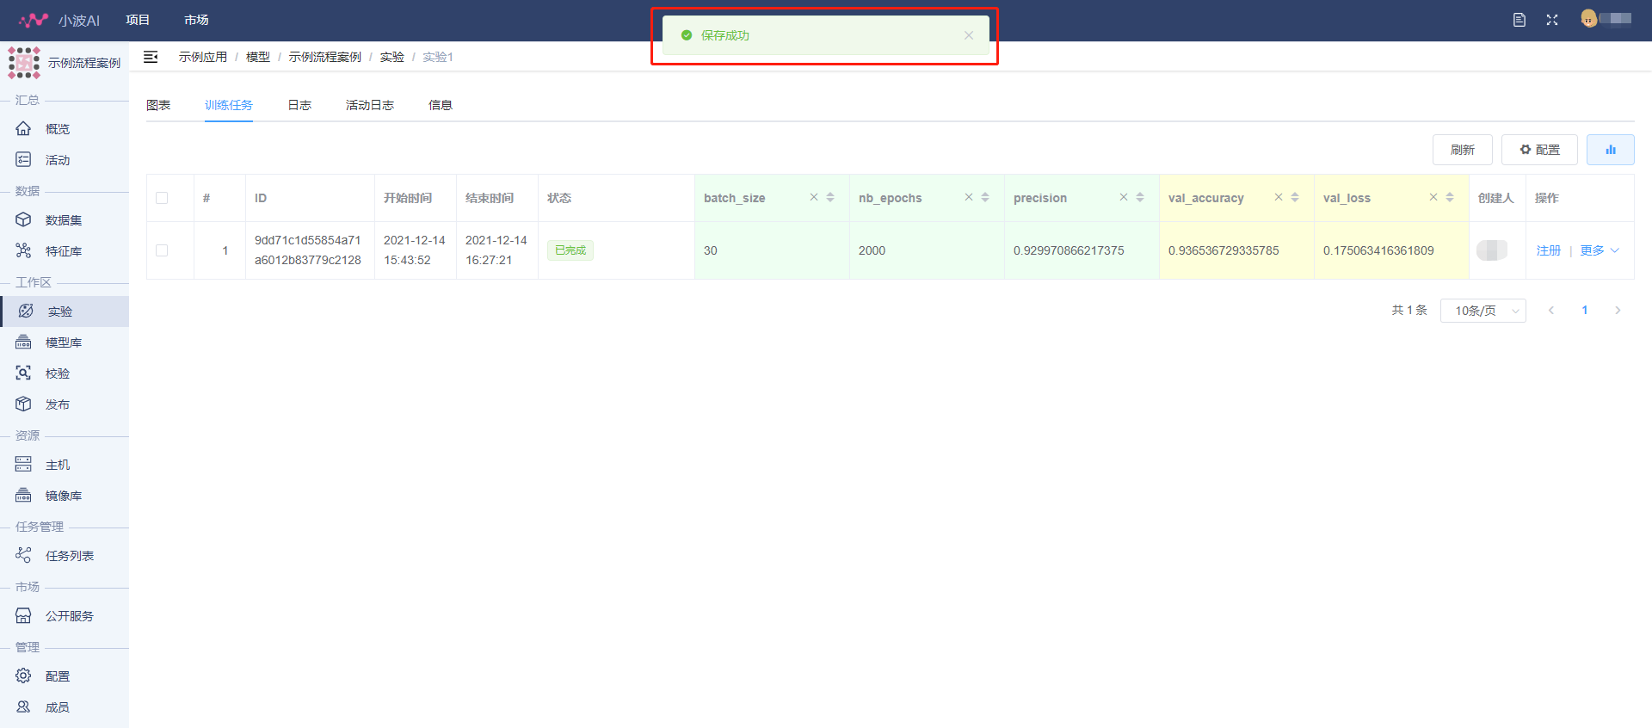Sort by precision column
Viewport: 1652px width, 728px height.
click(x=1140, y=198)
